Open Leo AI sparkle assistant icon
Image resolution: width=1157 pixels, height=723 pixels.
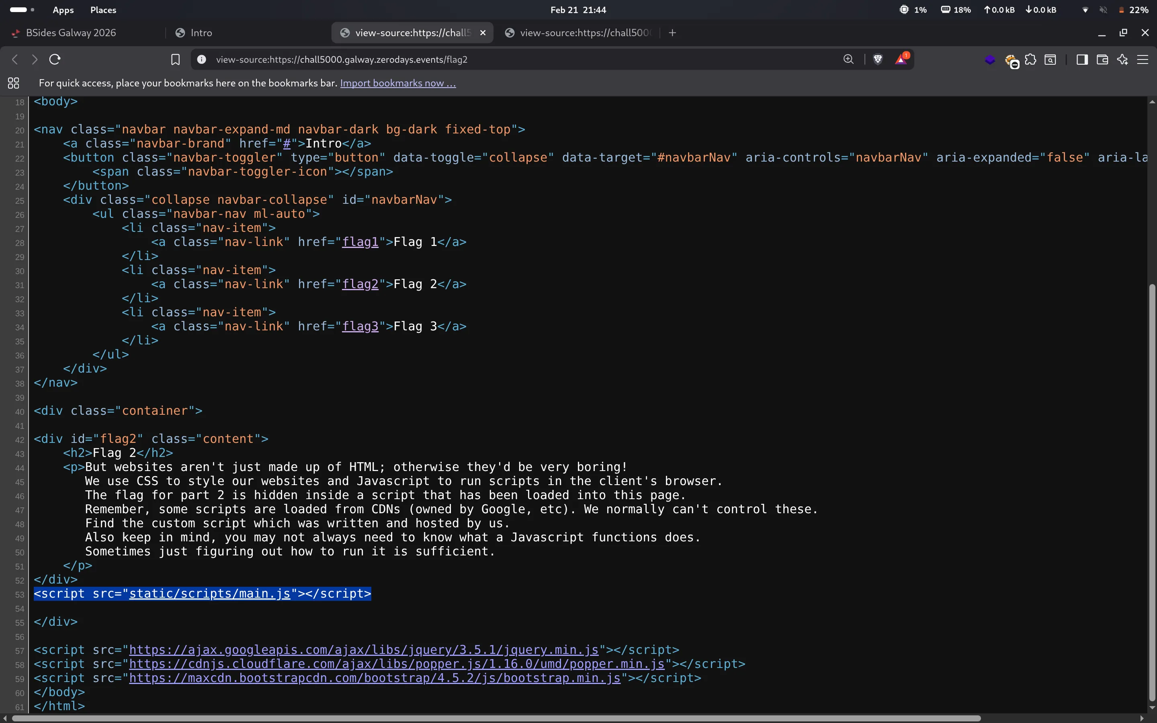pyautogui.click(x=1122, y=59)
